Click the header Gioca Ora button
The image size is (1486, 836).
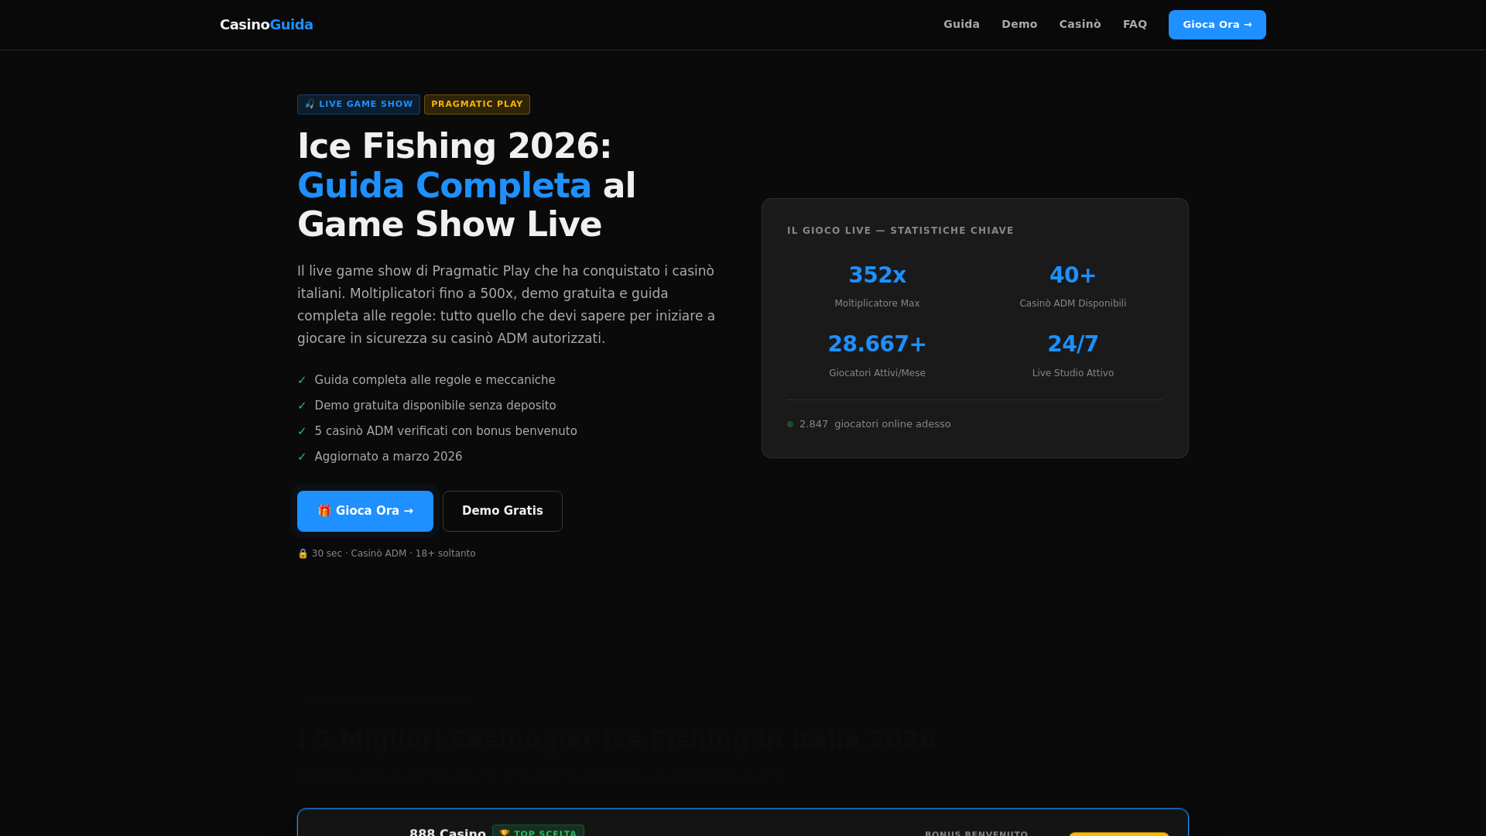tap(1217, 25)
